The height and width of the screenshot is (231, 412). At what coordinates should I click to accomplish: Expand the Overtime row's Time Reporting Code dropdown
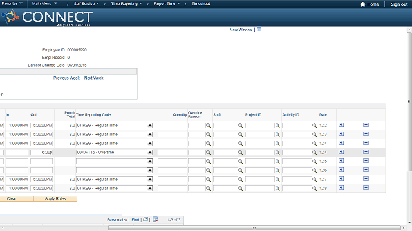click(150, 153)
